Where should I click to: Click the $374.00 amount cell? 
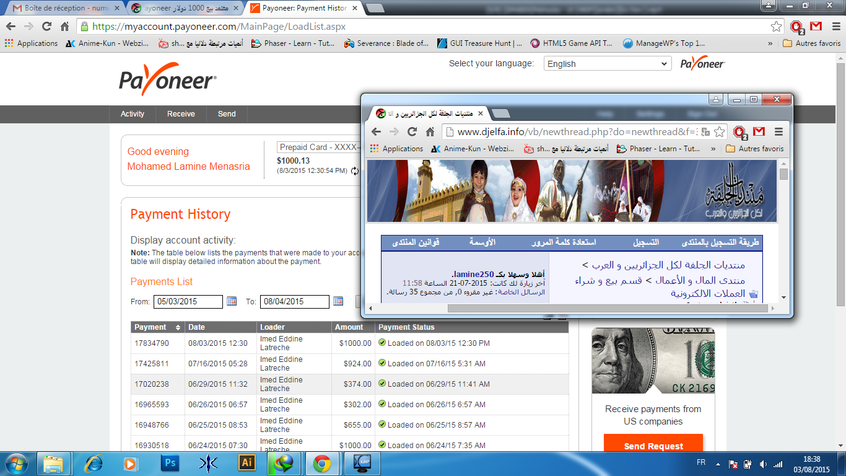coord(358,384)
